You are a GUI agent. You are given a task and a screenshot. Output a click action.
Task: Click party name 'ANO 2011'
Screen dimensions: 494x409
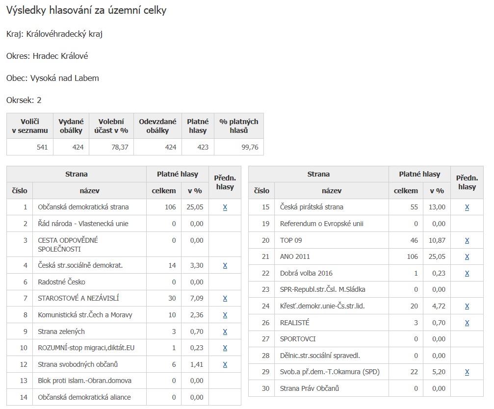point(295,256)
